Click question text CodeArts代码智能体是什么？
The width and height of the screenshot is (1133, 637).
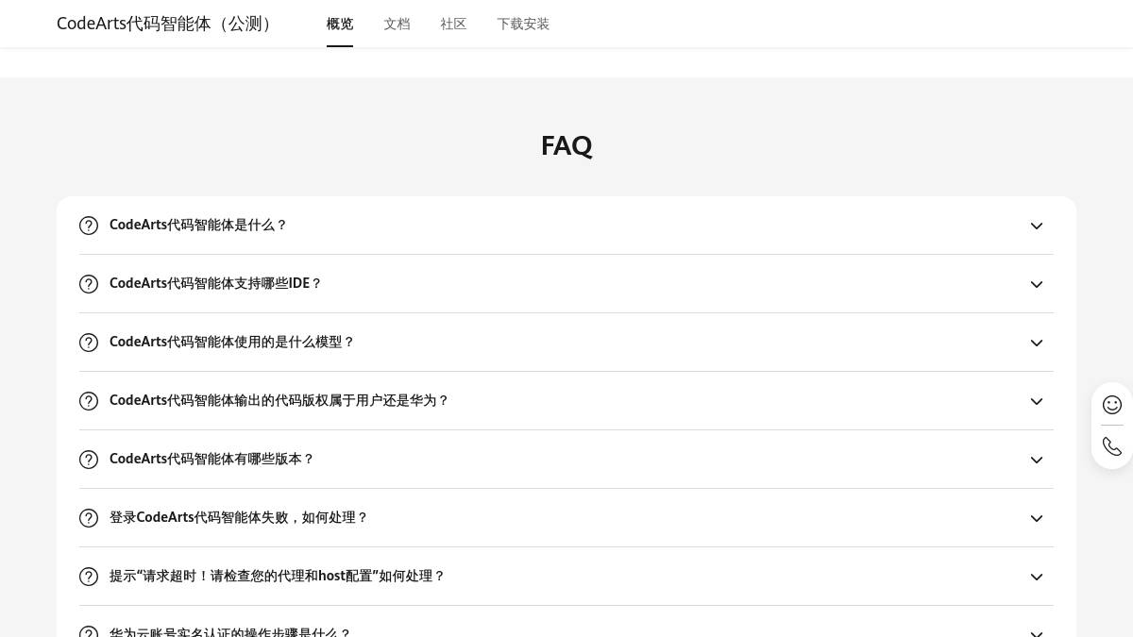[x=198, y=226]
